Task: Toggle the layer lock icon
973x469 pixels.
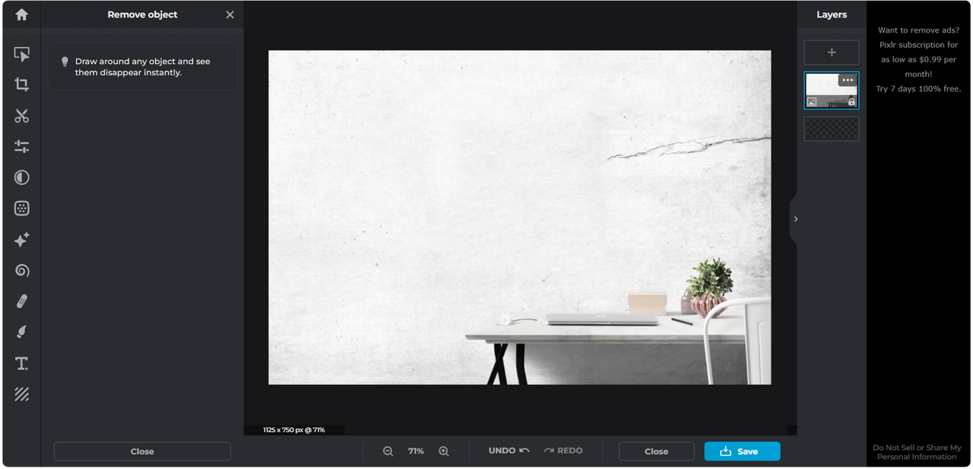Action: tap(851, 102)
